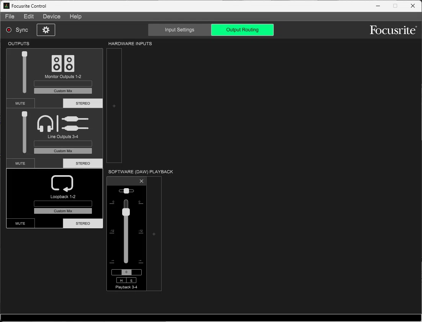Mute Playback 3-4 channel with M button
Screen dimensions: 422x322
121,280
